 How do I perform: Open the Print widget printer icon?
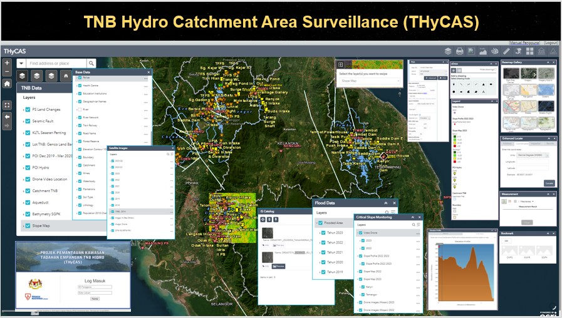[x=459, y=51]
